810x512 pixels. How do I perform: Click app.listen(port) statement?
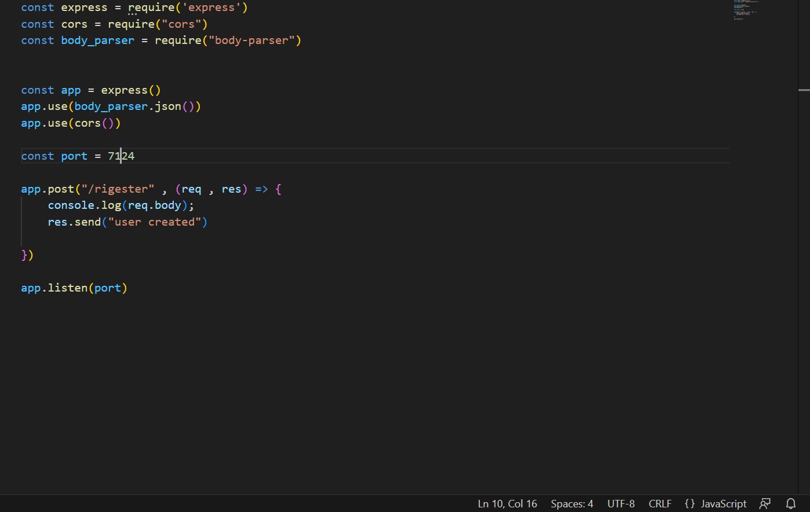[74, 288]
